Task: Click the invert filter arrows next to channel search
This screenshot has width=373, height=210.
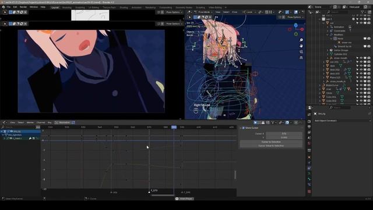Action: (38, 127)
